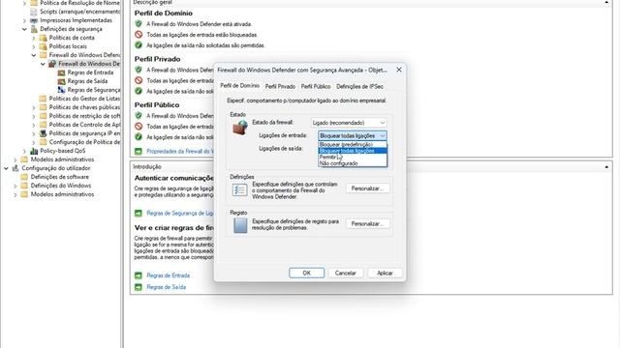Click Configuração do utilizador user icon
Screen dimensions: 620x348
click(15, 168)
